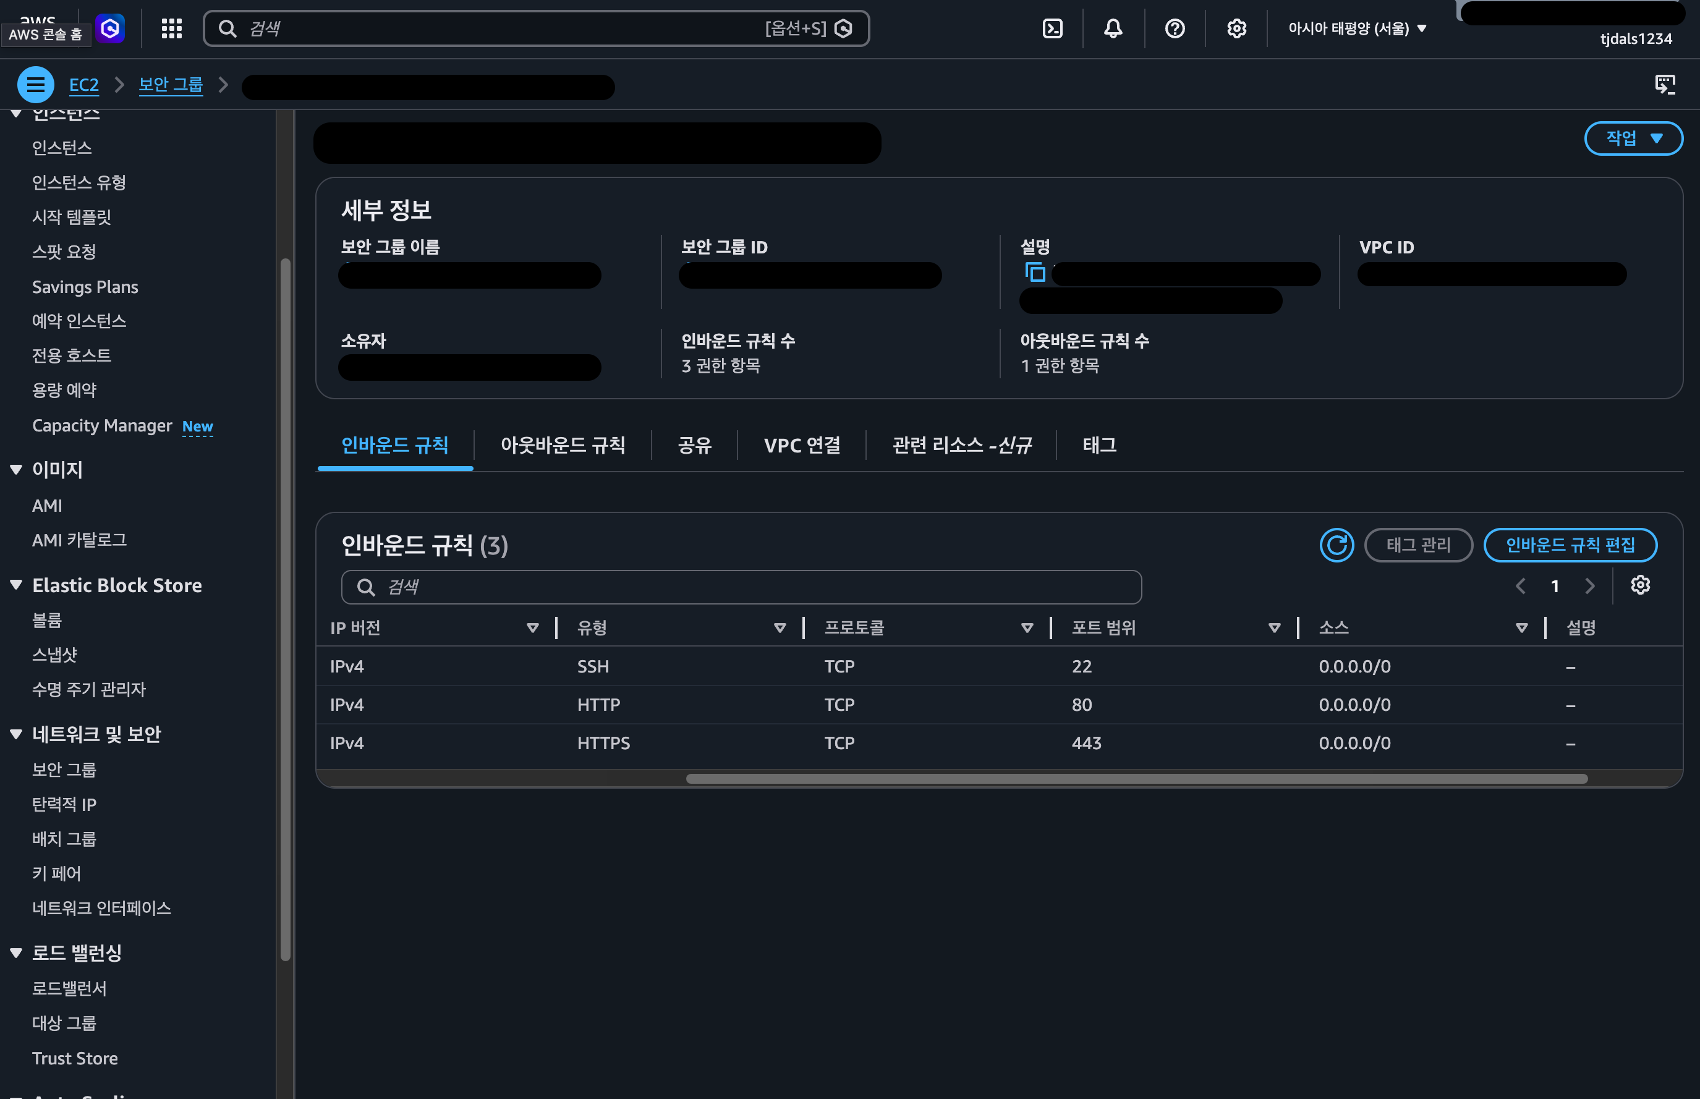Screen dimensions: 1700x1099
Task: Open the help question mark menu
Action: coord(1175,28)
